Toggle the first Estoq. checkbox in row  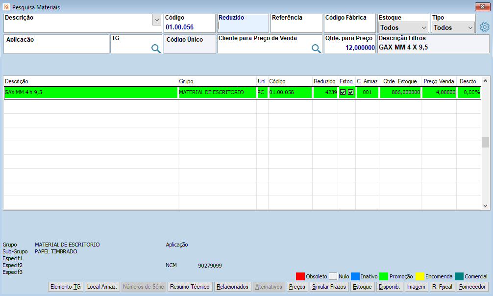pos(343,92)
